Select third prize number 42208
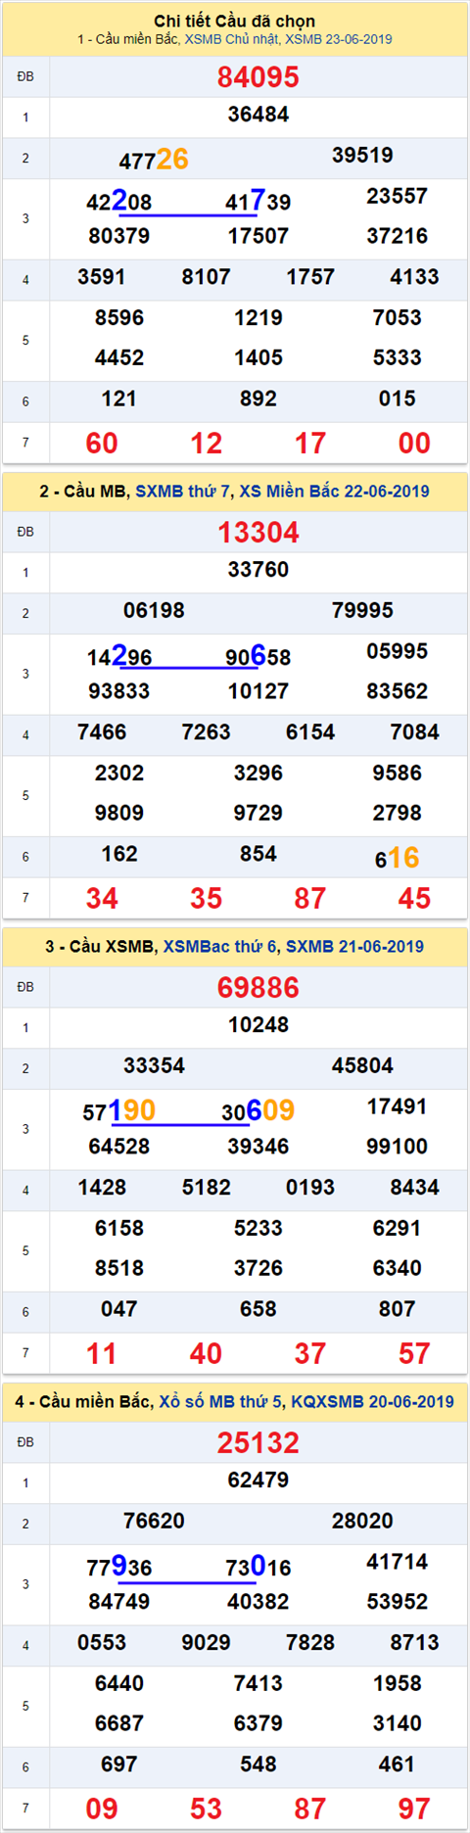 click(x=119, y=202)
